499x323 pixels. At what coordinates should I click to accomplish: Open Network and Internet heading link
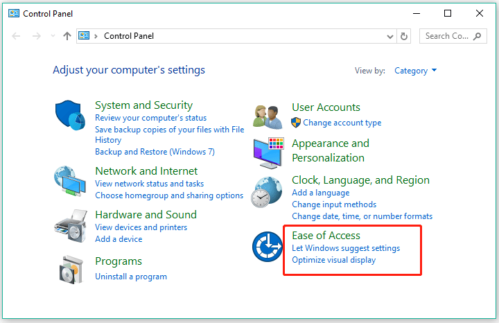point(146,171)
